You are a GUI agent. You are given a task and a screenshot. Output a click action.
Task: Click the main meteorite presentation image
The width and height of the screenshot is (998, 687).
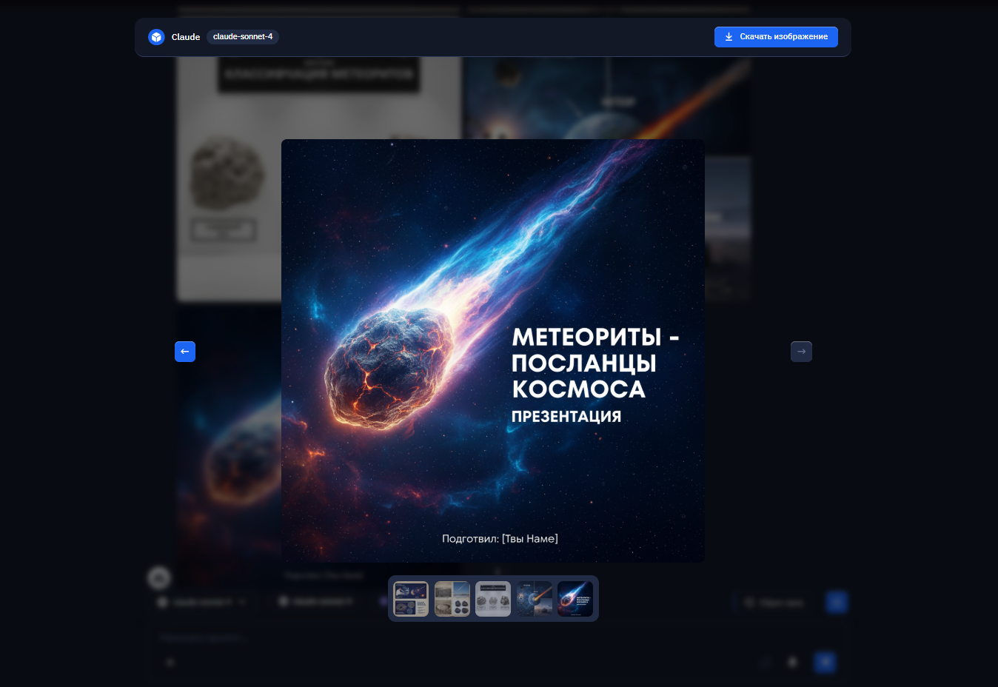(492, 350)
